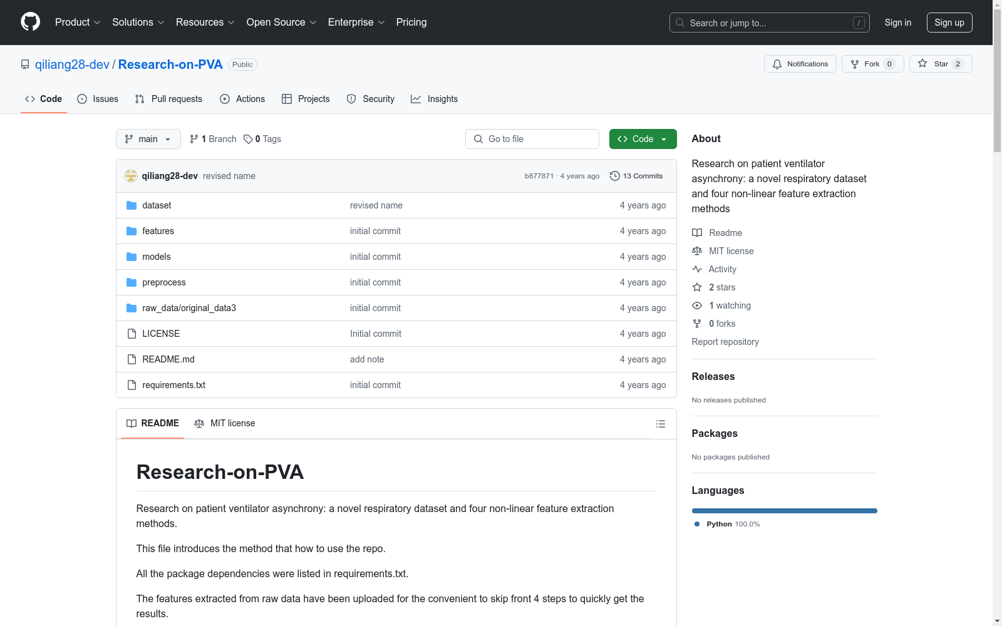
Task: Click the fork icon beside '0 forks'
Action: coord(697,324)
